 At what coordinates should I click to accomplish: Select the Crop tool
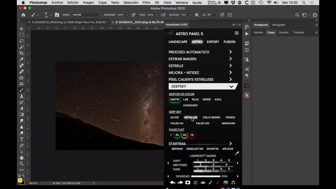[22, 53]
